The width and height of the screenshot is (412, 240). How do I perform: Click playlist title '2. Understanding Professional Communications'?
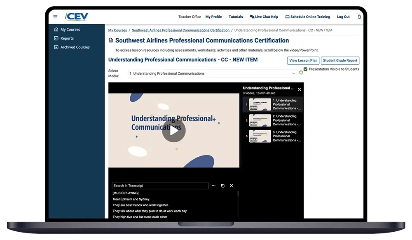tap(287, 120)
